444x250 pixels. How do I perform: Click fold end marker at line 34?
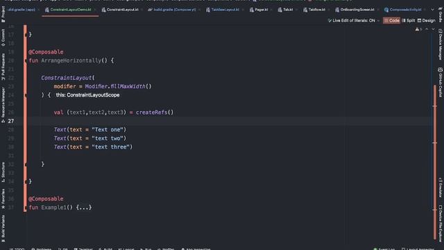click(26, 182)
